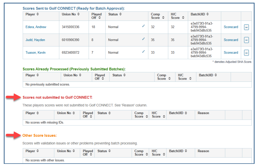Click Normal status in Judd, Hayden row
This screenshot has height=166, width=257.
click(x=113, y=40)
